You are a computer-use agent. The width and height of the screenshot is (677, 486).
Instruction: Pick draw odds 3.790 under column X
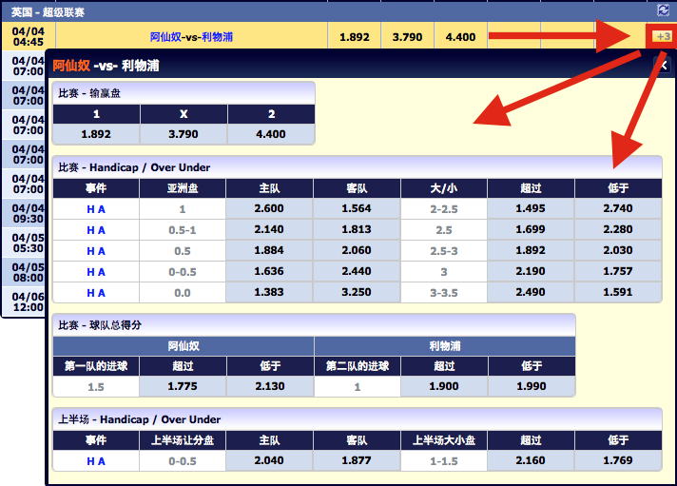[x=184, y=134]
